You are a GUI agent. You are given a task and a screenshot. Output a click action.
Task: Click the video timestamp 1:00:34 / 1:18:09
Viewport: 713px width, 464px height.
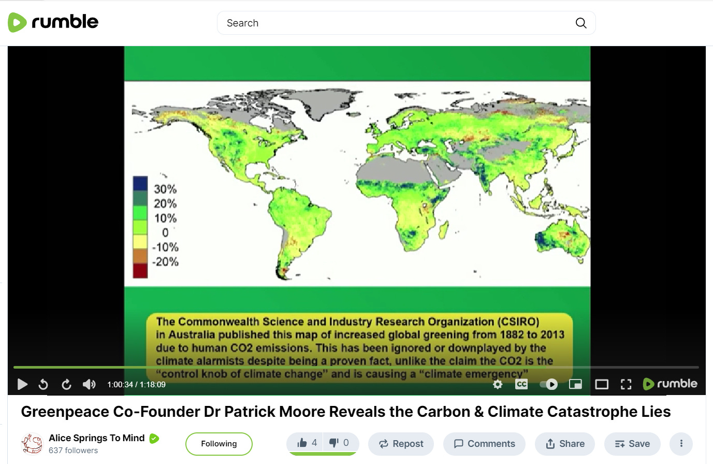[136, 385]
